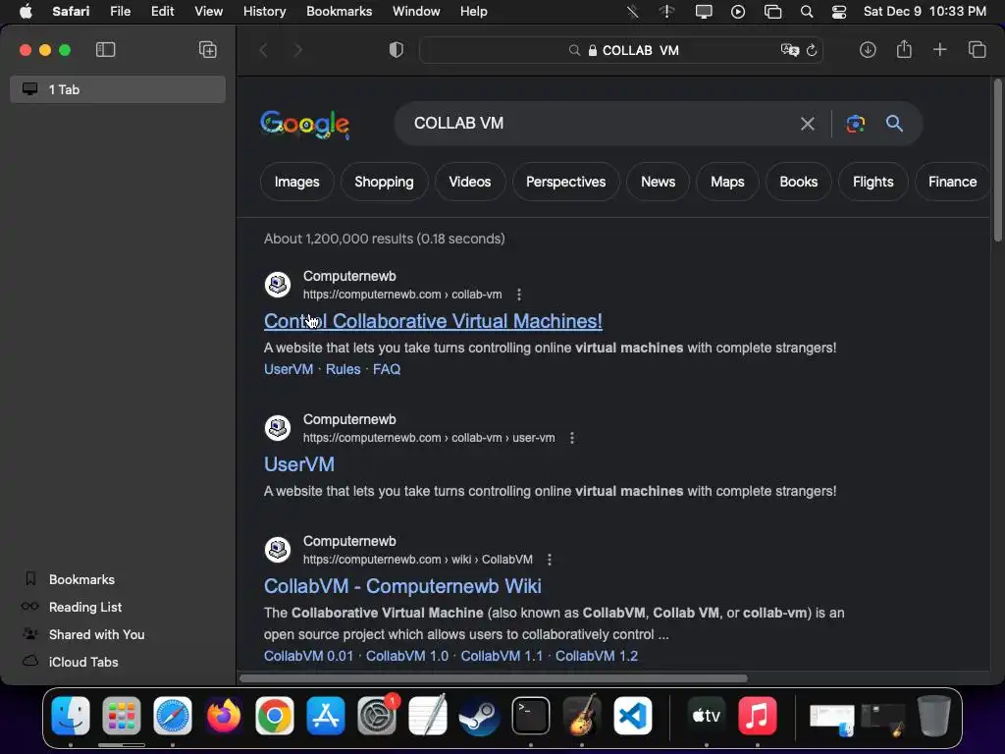Open CollabVM - Computernewb Wiki link
The width and height of the screenshot is (1005, 754).
point(402,586)
